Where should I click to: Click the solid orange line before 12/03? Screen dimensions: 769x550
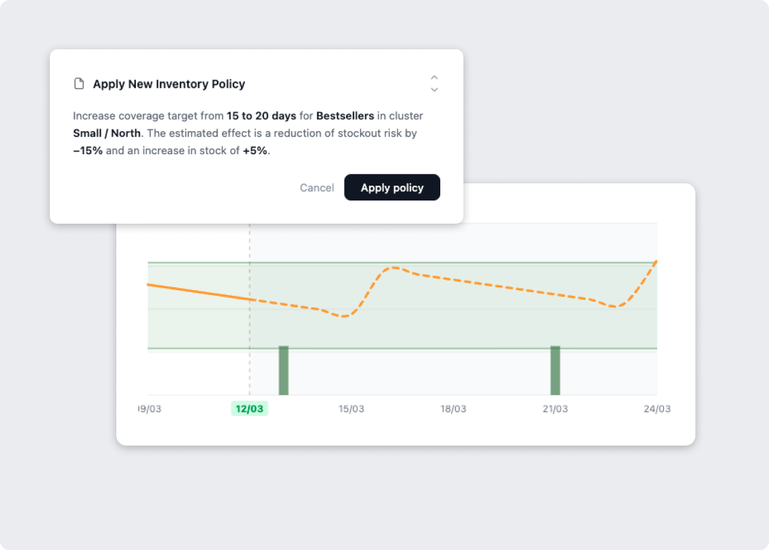198,292
